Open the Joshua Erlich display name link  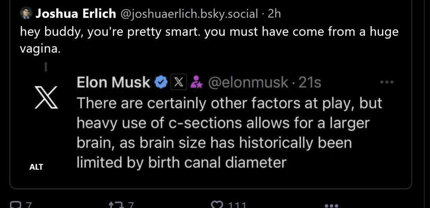tap(76, 14)
